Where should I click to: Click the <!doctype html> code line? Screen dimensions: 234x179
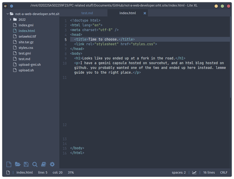click(x=85, y=20)
